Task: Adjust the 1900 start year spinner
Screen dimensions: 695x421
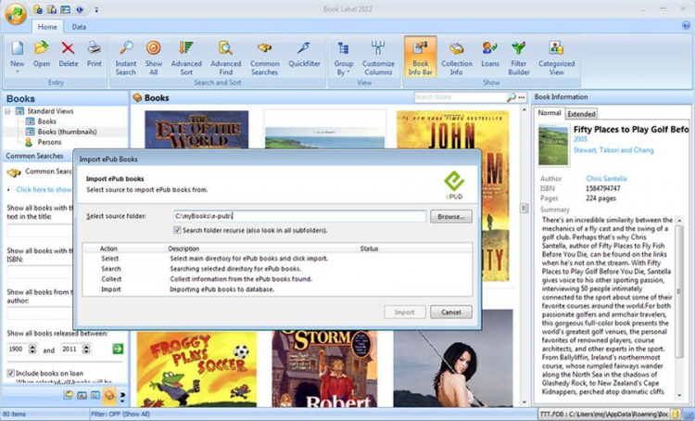Action: [32, 349]
